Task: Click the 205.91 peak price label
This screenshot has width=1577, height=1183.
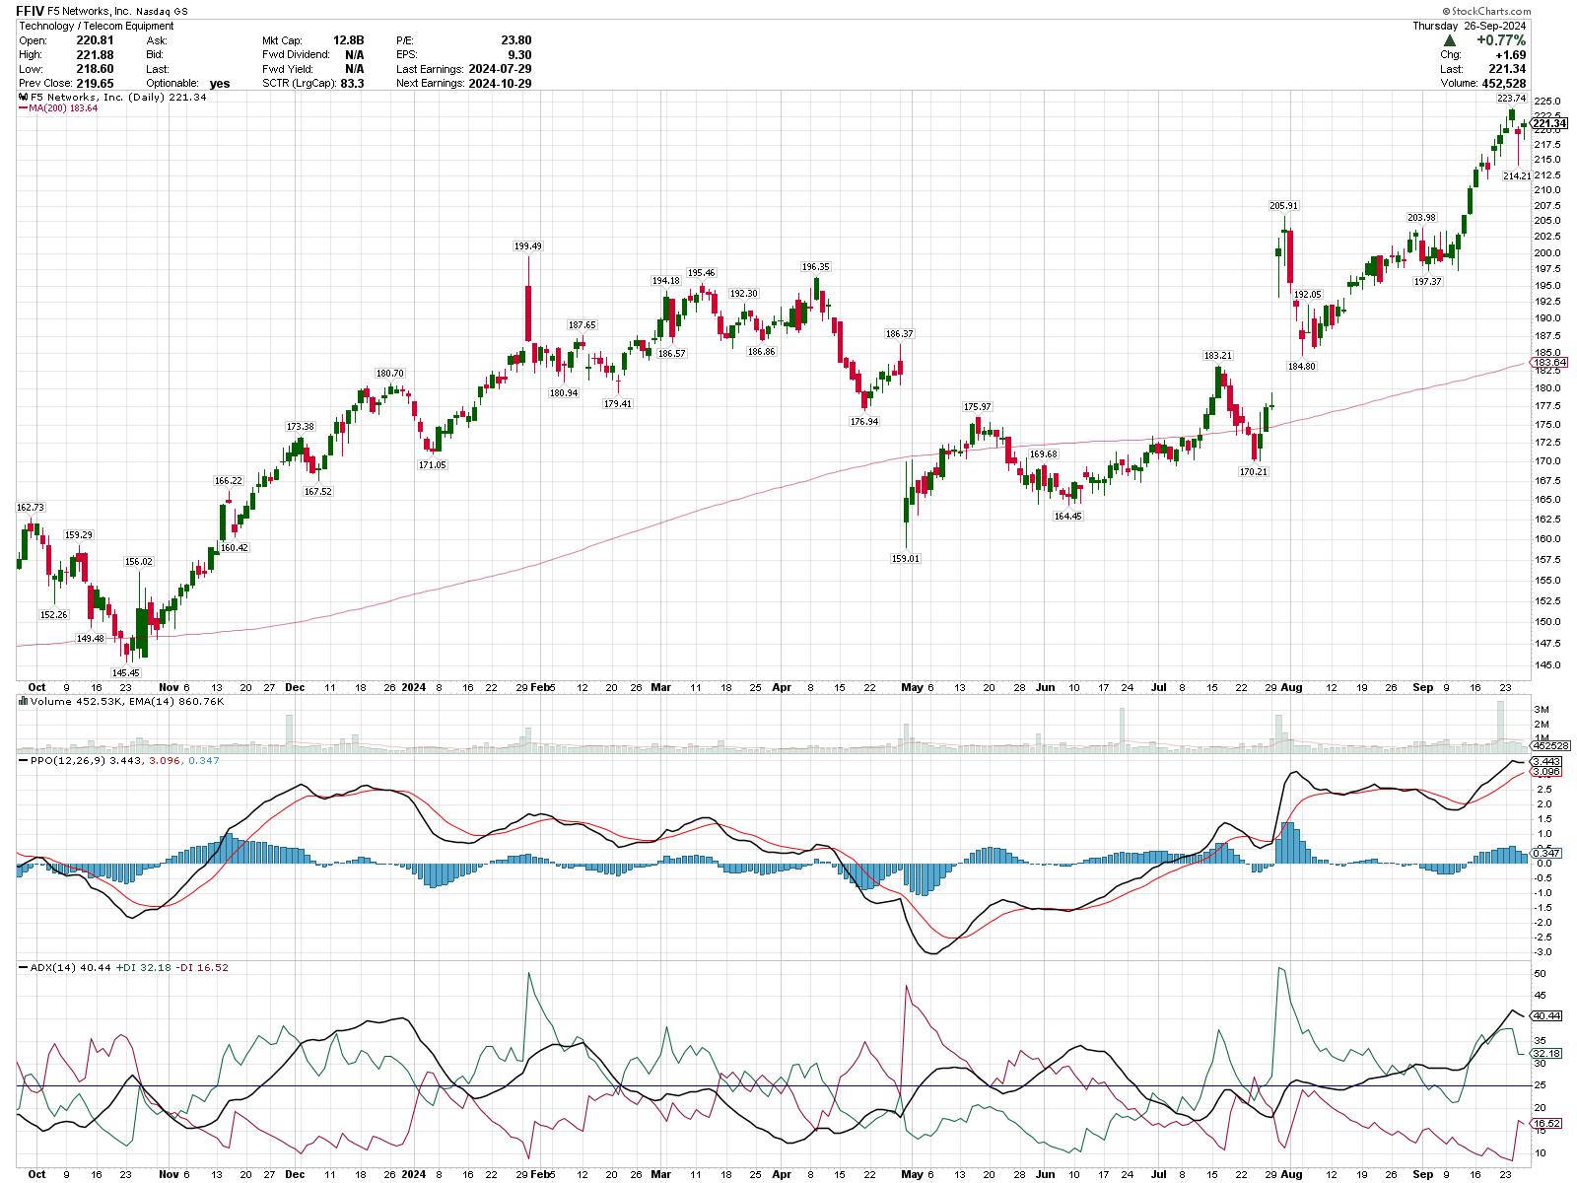Action: [1283, 206]
